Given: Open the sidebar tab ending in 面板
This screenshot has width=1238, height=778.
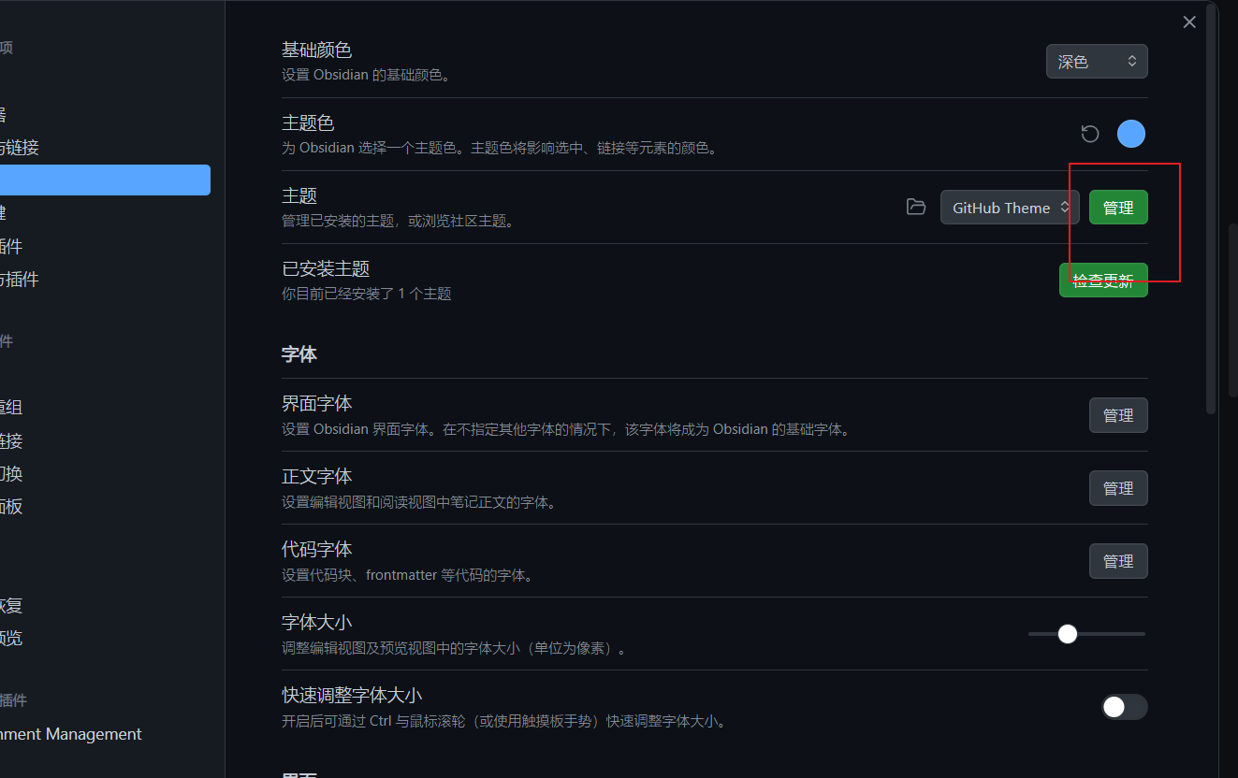Looking at the screenshot, I should pyautogui.click(x=11, y=507).
